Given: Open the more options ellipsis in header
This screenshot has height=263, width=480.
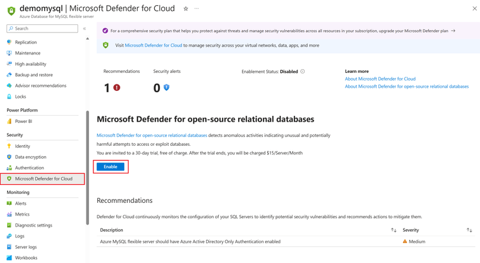Looking at the screenshot, I should (196, 8).
